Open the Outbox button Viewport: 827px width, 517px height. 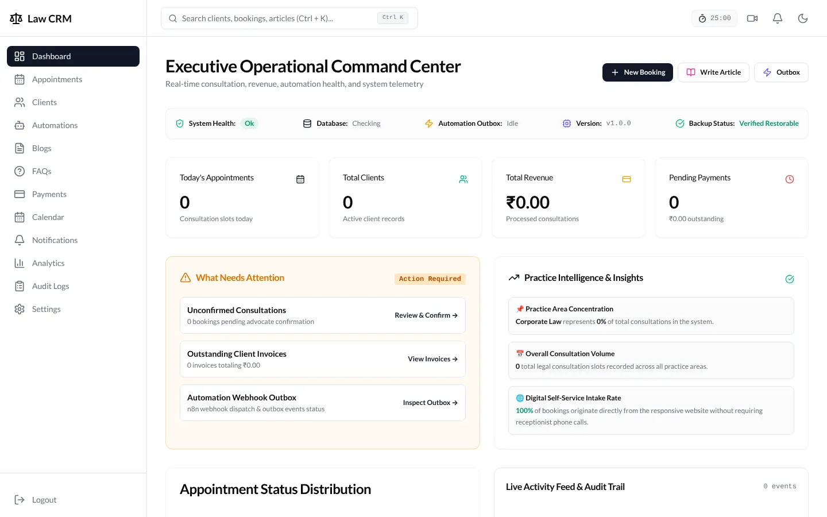click(x=781, y=72)
